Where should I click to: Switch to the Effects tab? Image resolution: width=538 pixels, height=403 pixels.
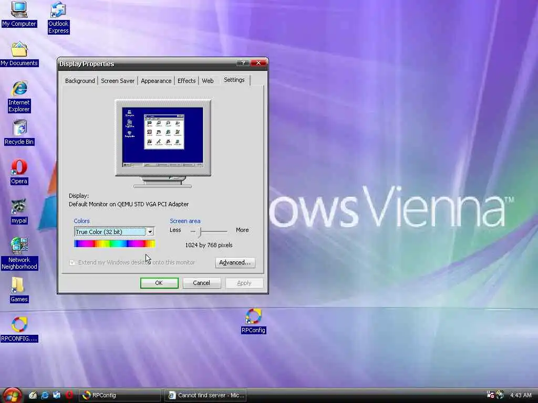click(187, 81)
